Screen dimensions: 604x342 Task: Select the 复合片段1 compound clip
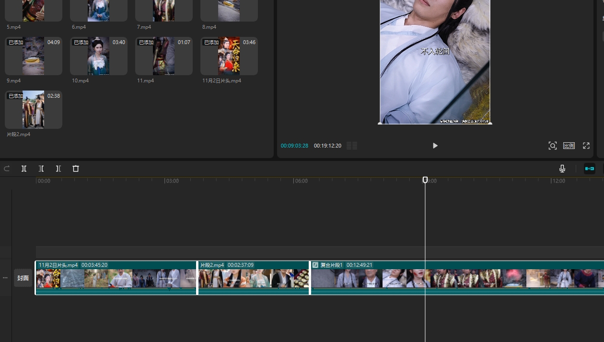coord(455,278)
